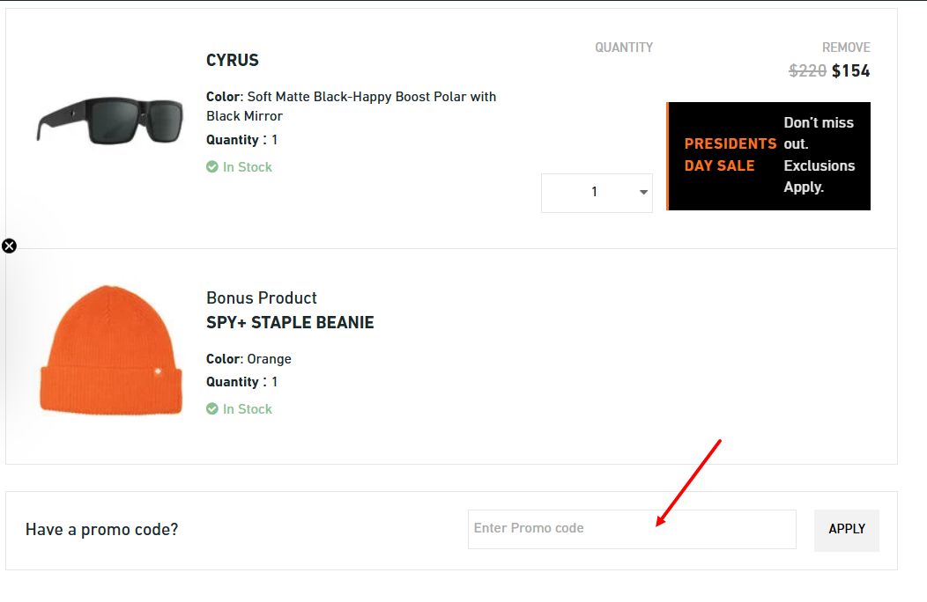927x602 pixels.
Task: Click the orange beanie product thumbnail
Action: [110, 349]
